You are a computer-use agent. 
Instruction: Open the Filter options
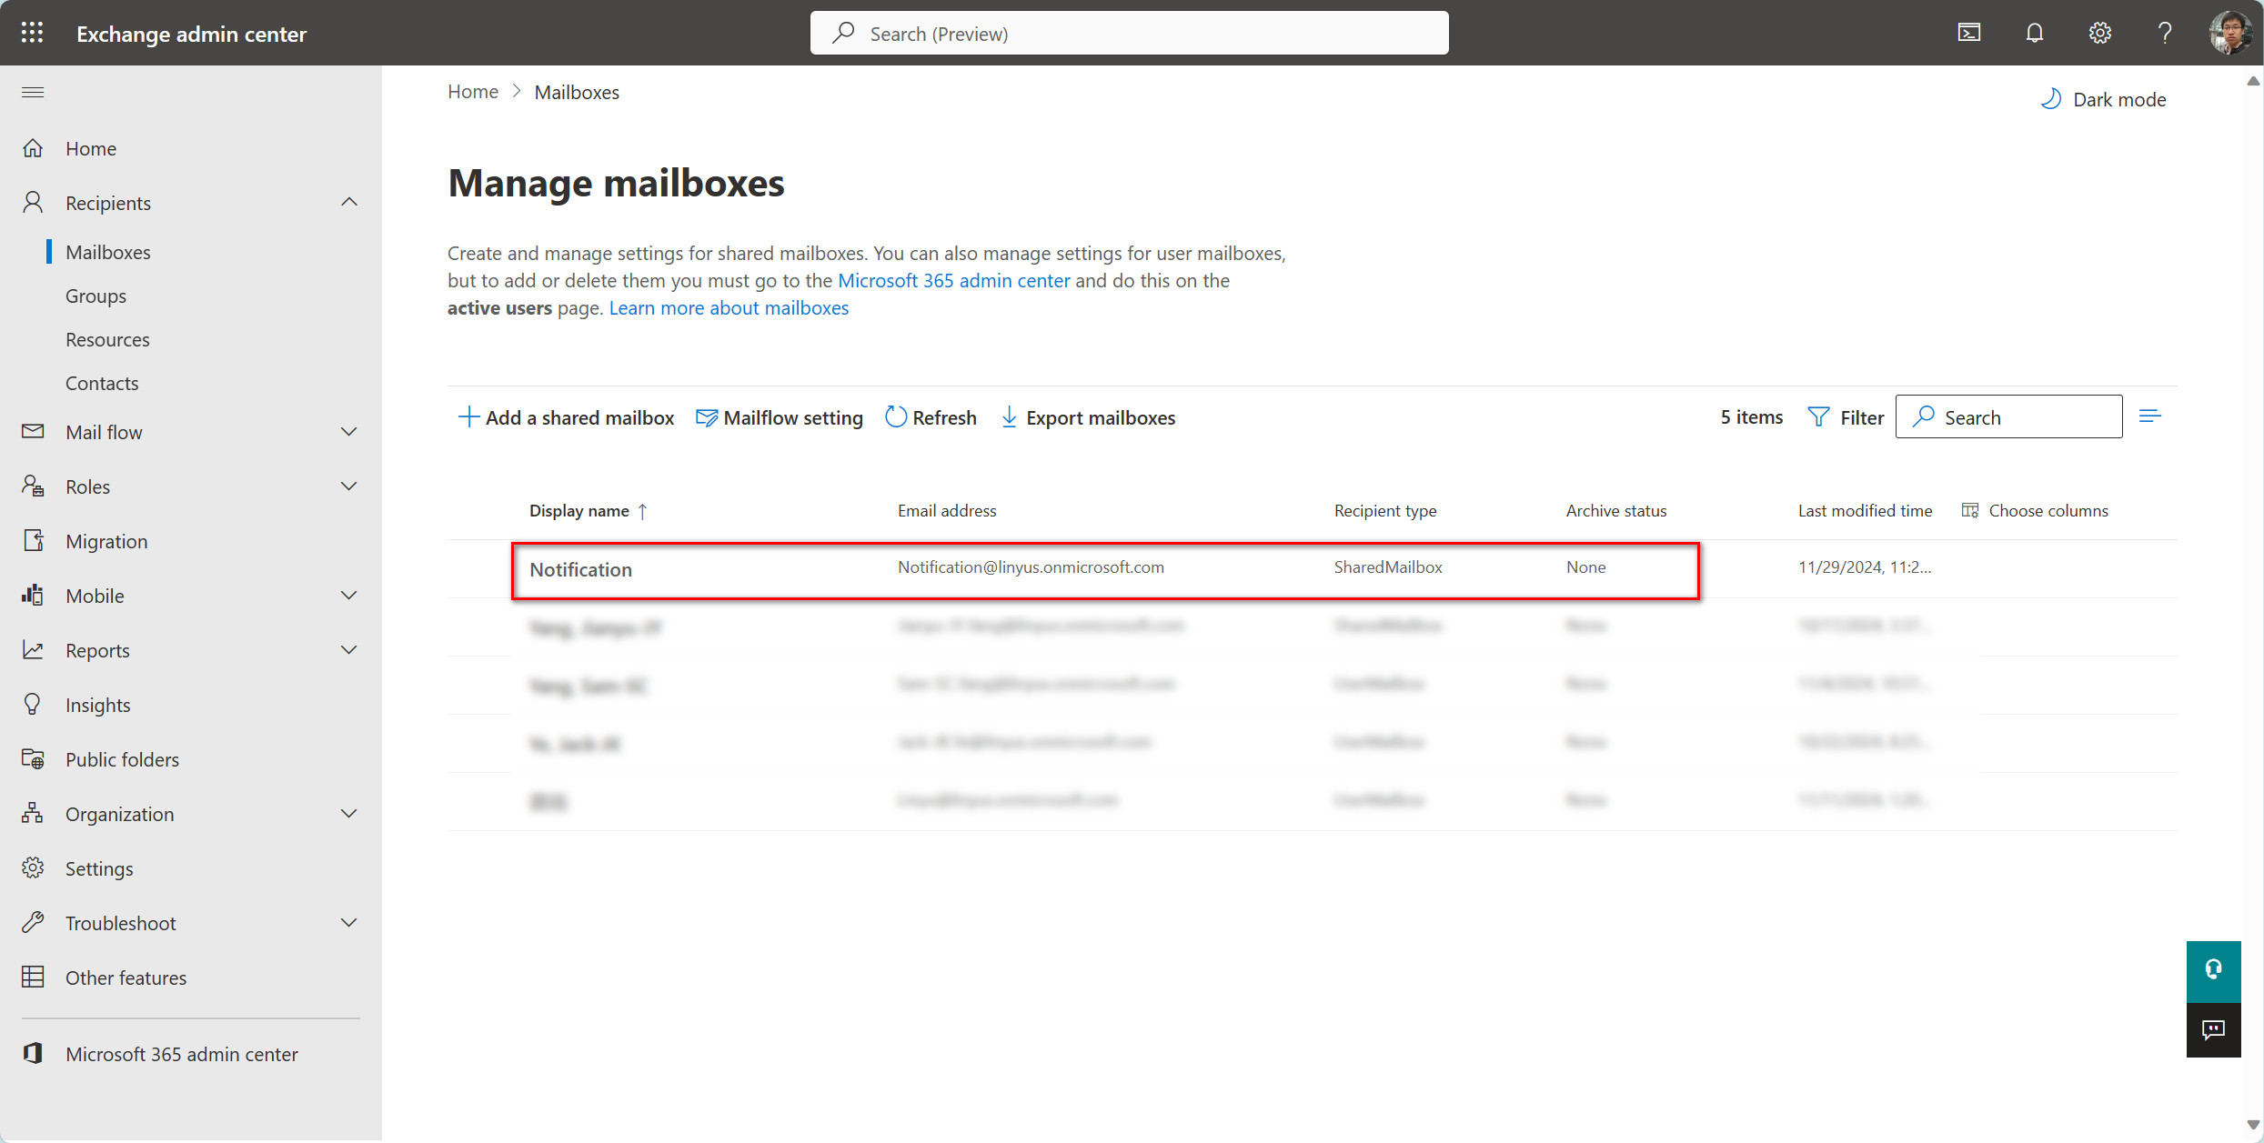pos(1846,416)
